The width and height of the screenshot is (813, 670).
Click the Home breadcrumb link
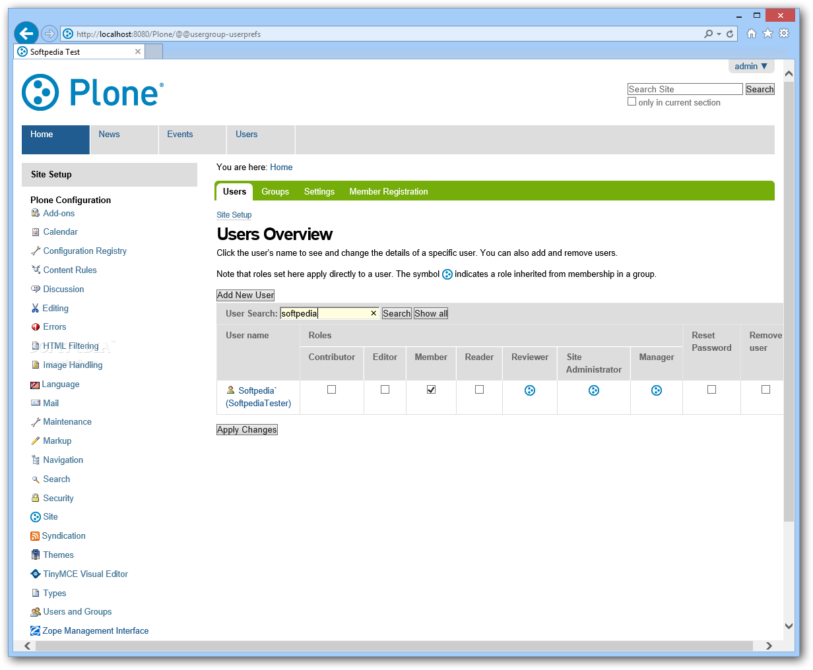[281, 167]
